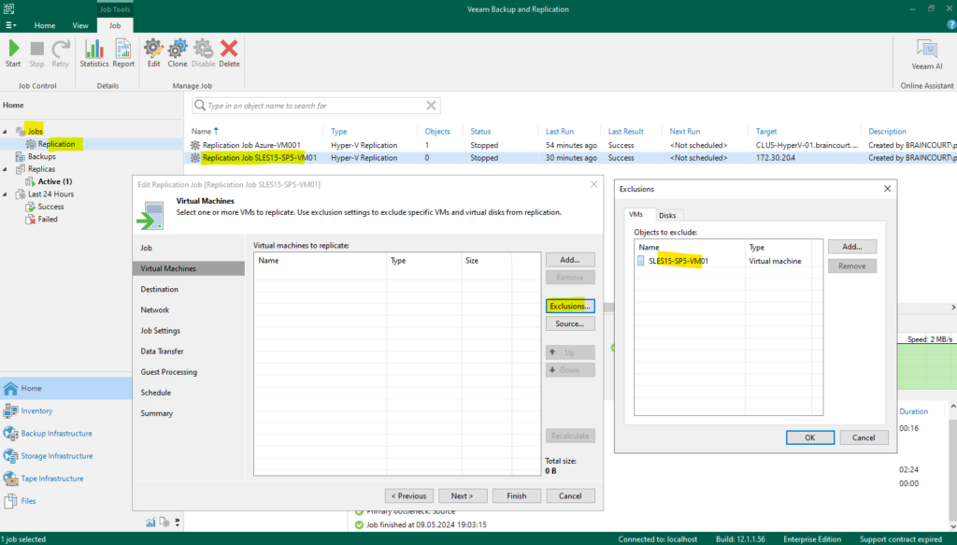Switch to the View ribbon tab
The height and width of the screenshot is (545, 957).
(80, 25)
